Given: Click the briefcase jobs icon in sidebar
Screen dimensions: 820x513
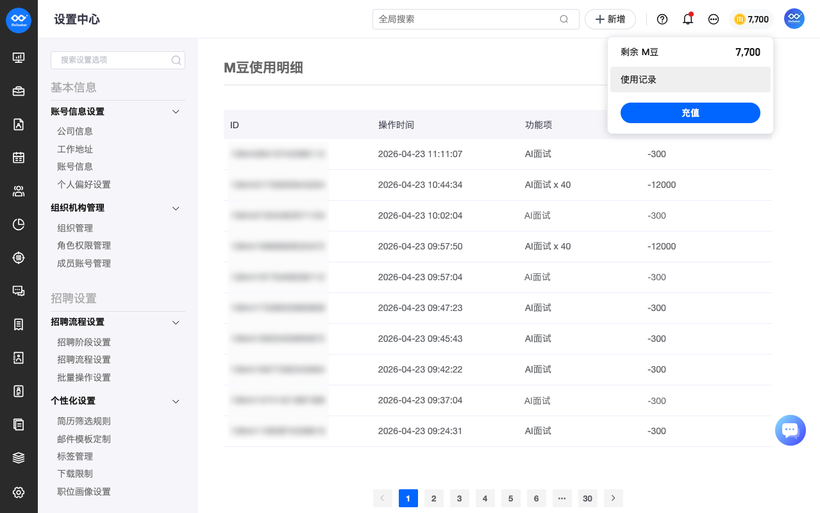Looking at the screenshot, I should [19, 91].
